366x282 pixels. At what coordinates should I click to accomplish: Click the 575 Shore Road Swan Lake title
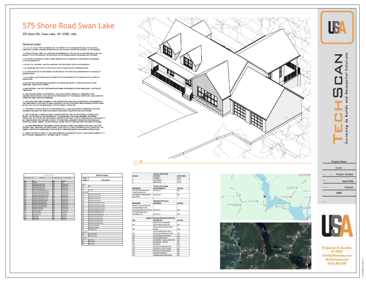click(x=68, y=26)
